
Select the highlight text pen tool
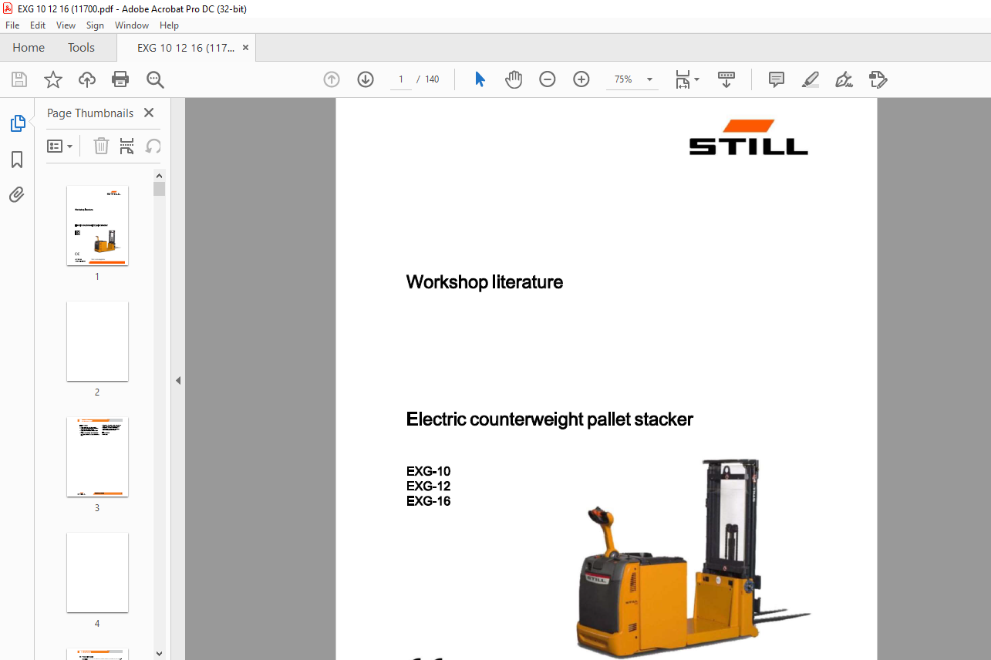[810, 79]
